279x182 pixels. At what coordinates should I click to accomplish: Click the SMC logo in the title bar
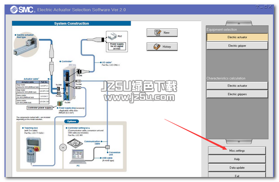point(22,9)
